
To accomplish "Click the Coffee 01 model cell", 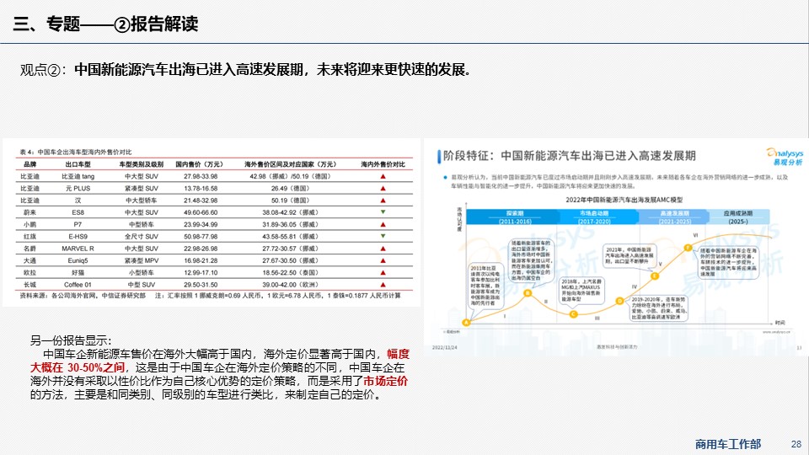I will click(78, 284).
